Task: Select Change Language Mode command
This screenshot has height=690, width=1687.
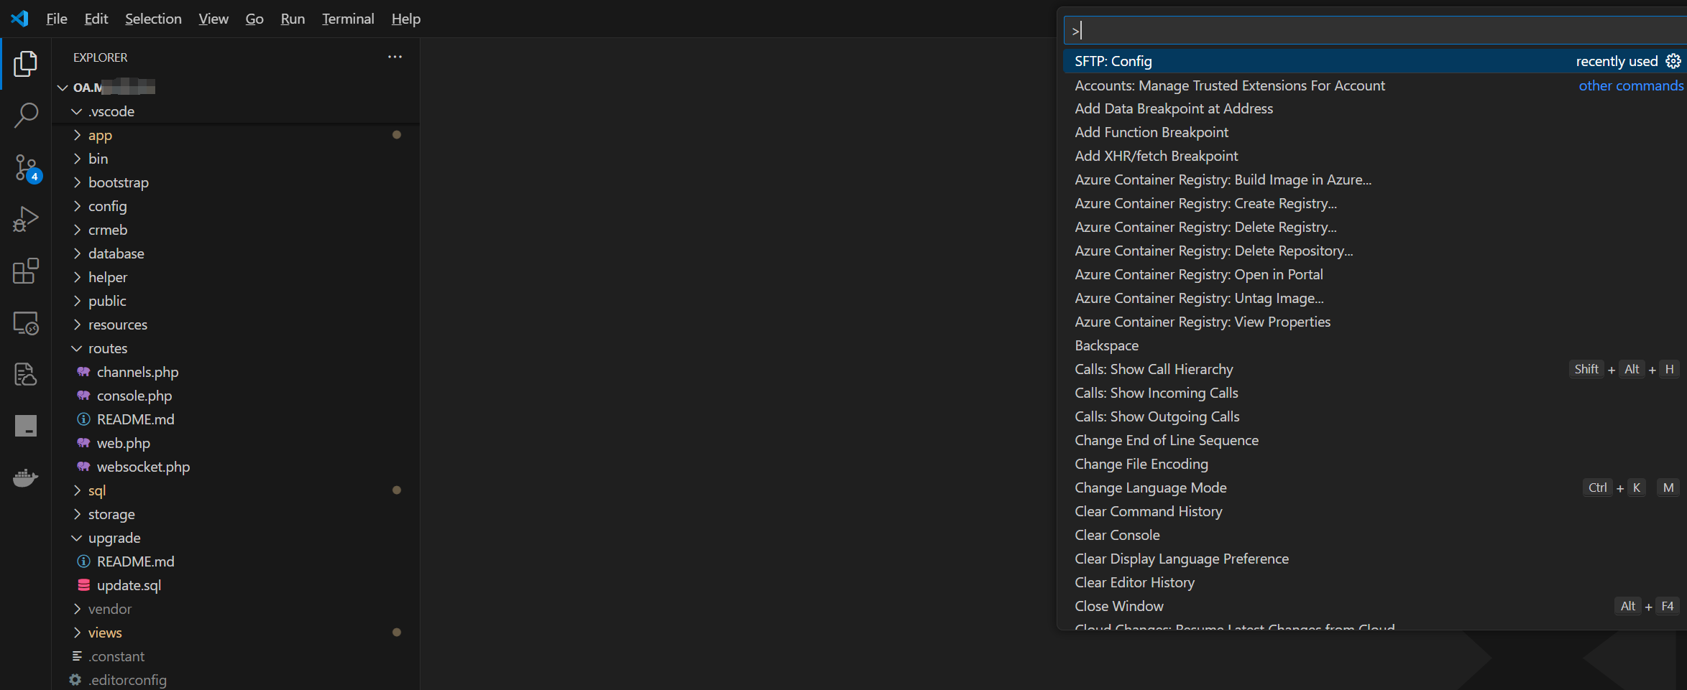Action: point(1375,488)
